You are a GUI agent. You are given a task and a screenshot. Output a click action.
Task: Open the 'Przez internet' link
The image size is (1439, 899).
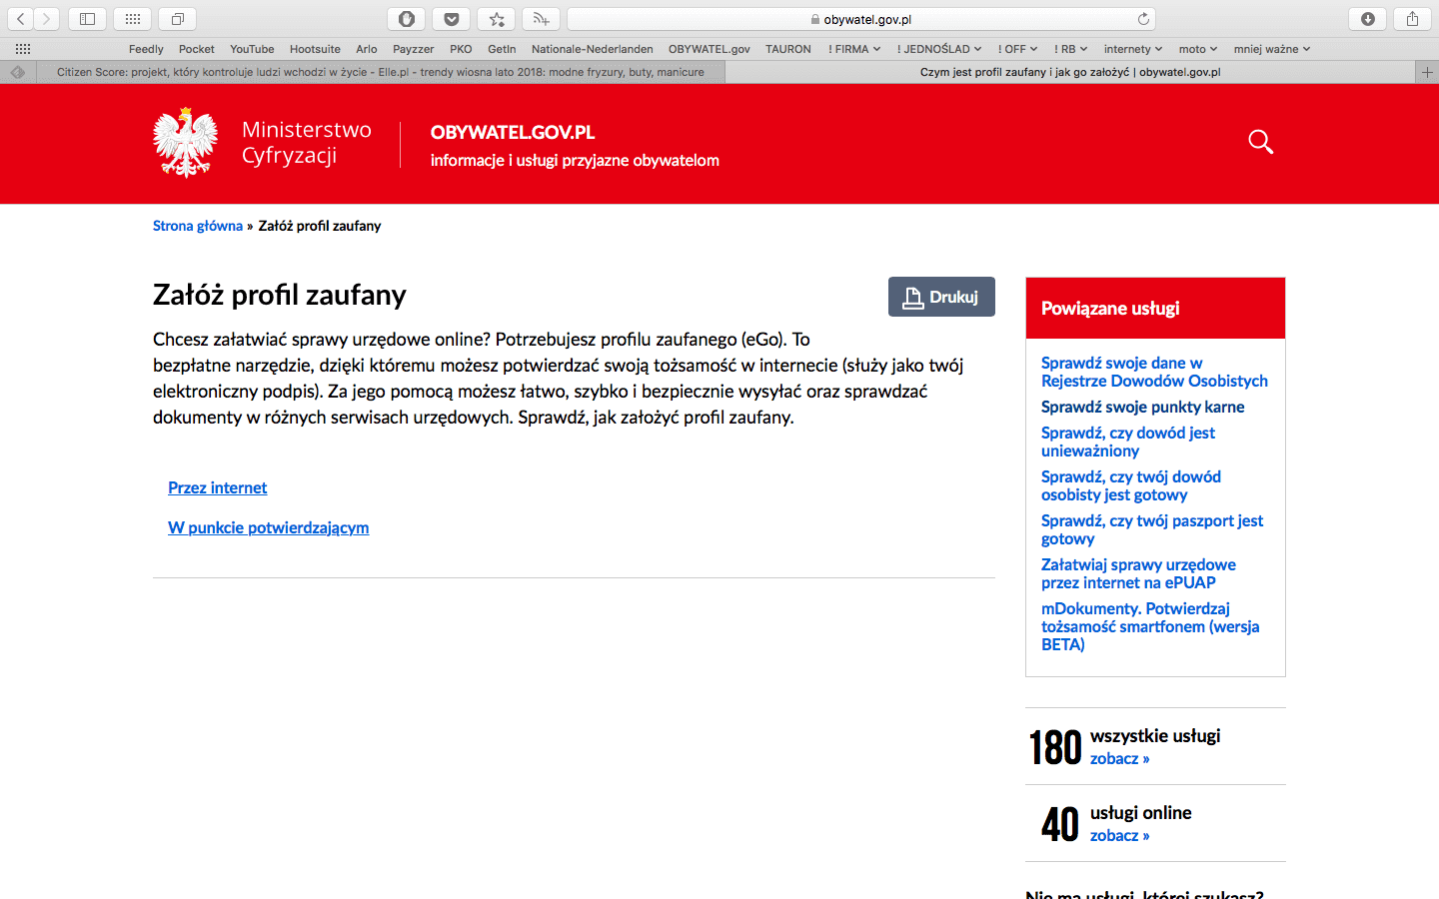point(218,487)
